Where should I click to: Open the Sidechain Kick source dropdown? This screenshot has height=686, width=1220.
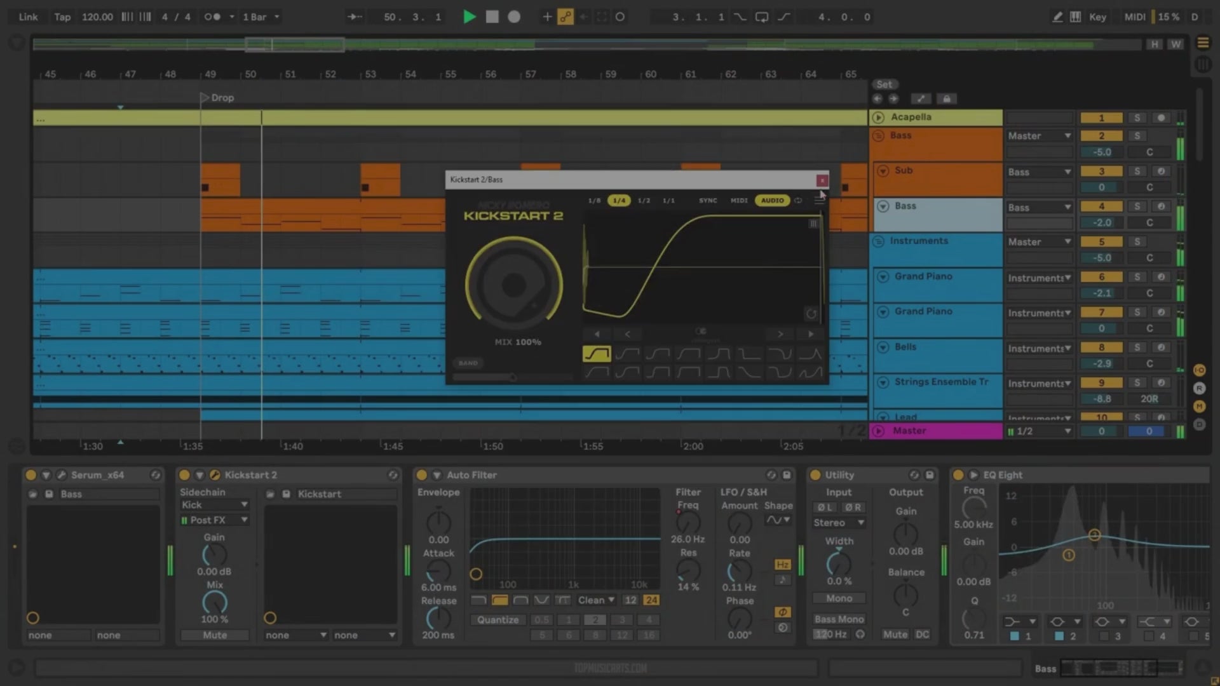point(214,505)
